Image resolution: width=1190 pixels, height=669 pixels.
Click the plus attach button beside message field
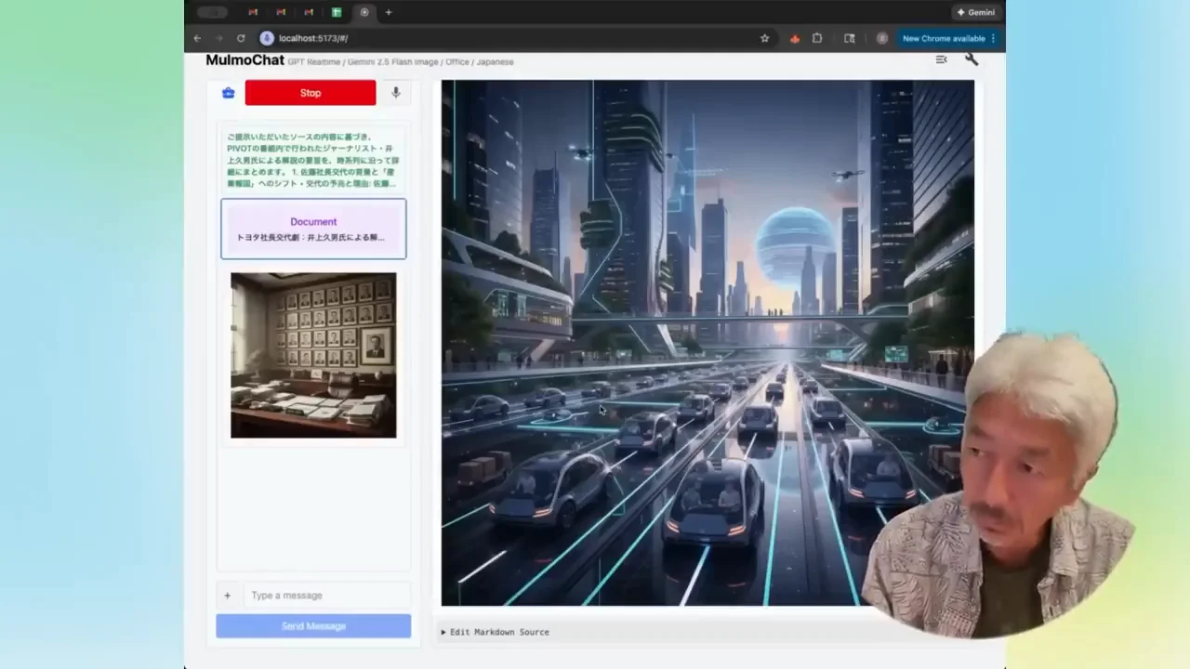227,596
